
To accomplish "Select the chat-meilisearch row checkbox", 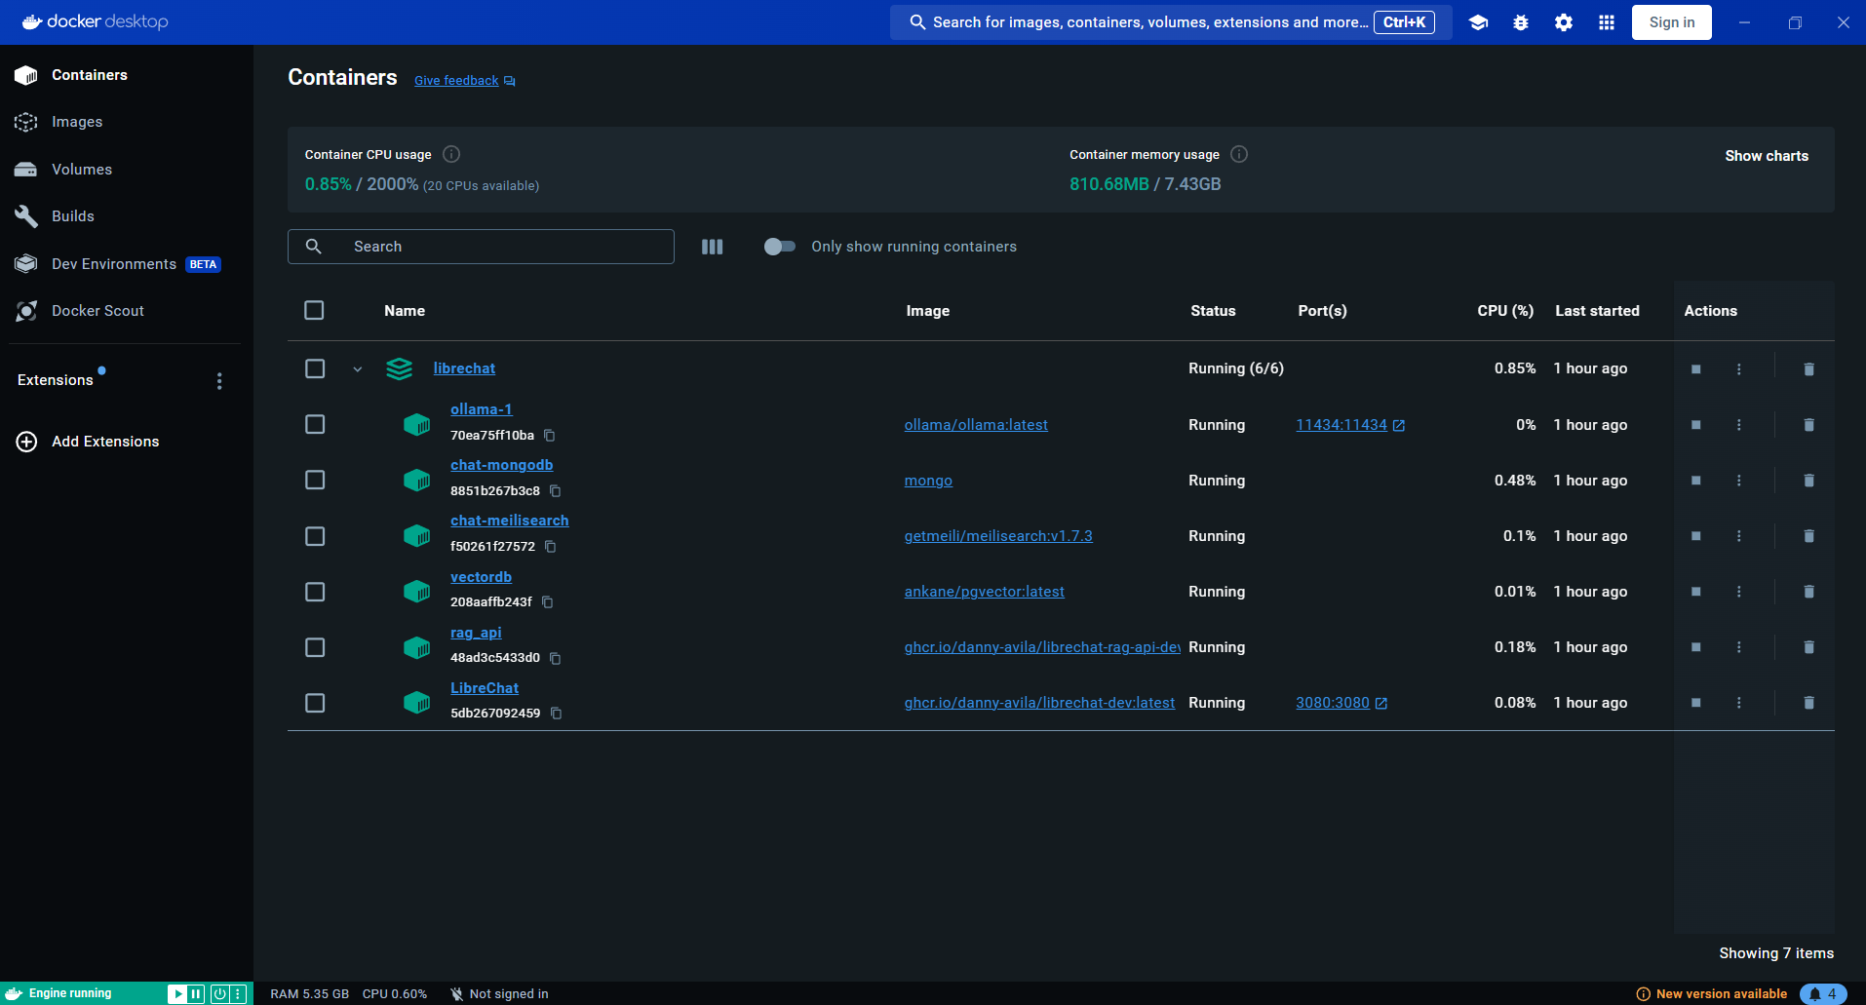I will (315, 536).
